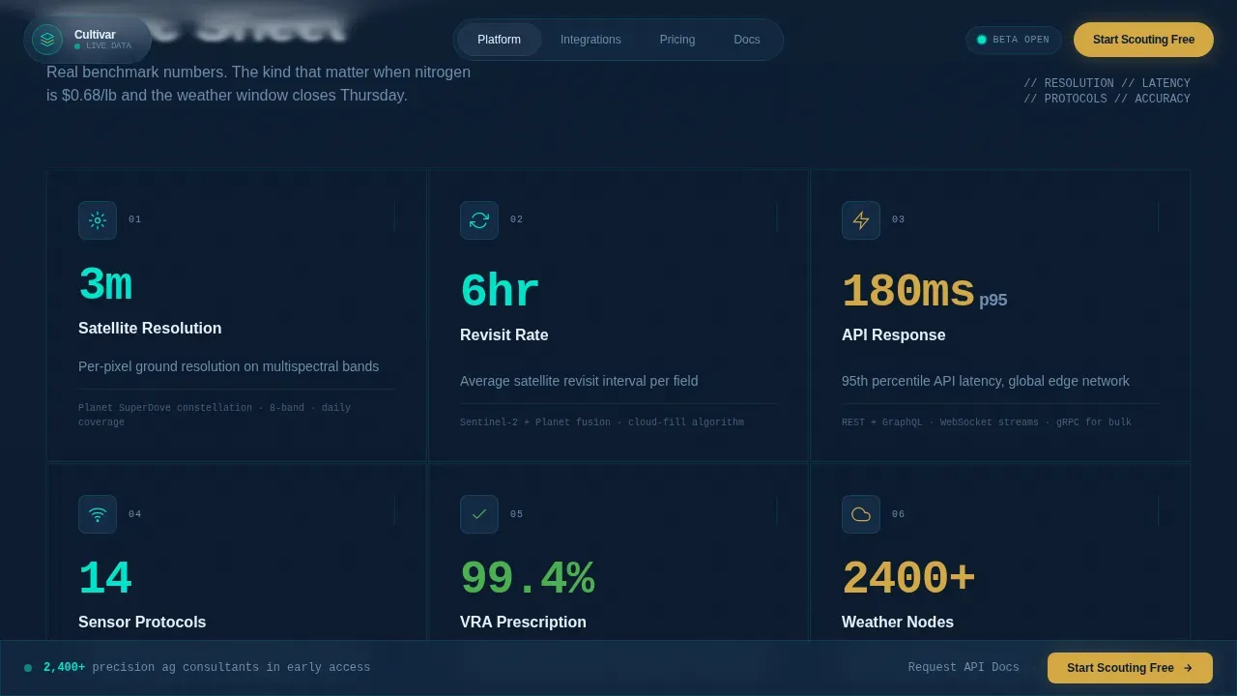Select the Real benchmark numbers paragraph
The height and width of the screenshot is (696, 1237).
pos(259,84)
